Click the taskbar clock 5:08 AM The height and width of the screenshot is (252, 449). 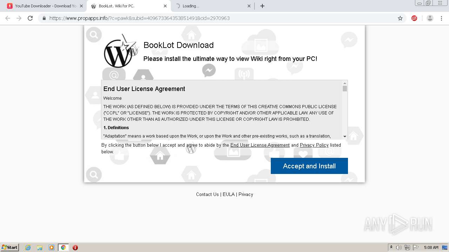click(x=431, y=247)
